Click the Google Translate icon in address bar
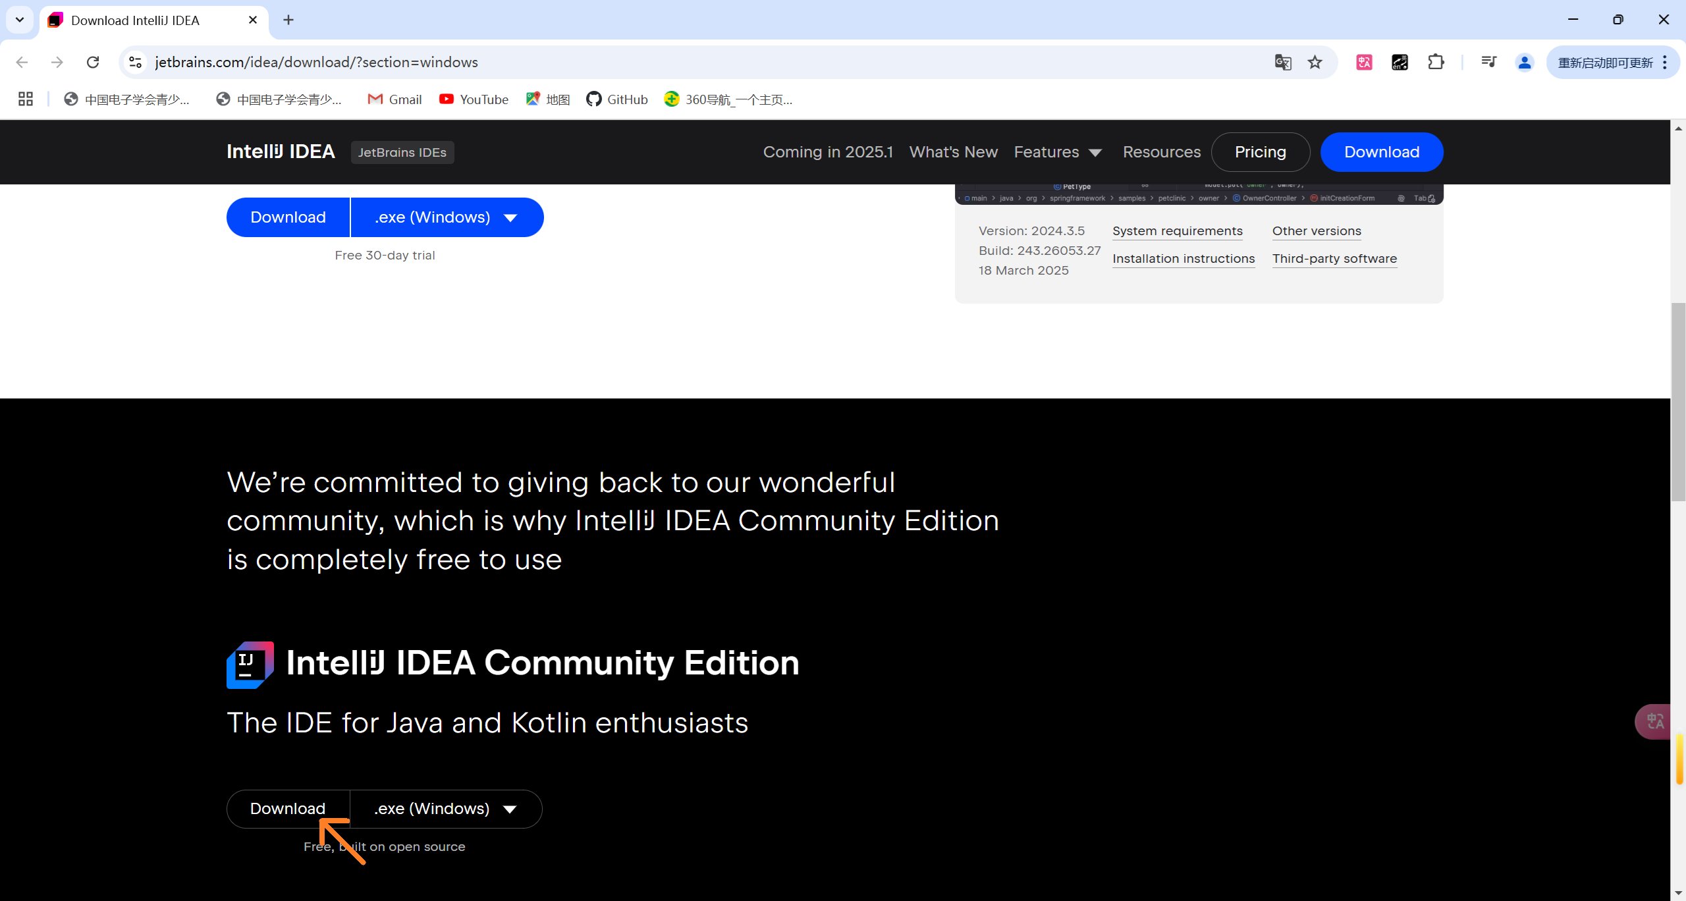 [x=1282, y=63]
